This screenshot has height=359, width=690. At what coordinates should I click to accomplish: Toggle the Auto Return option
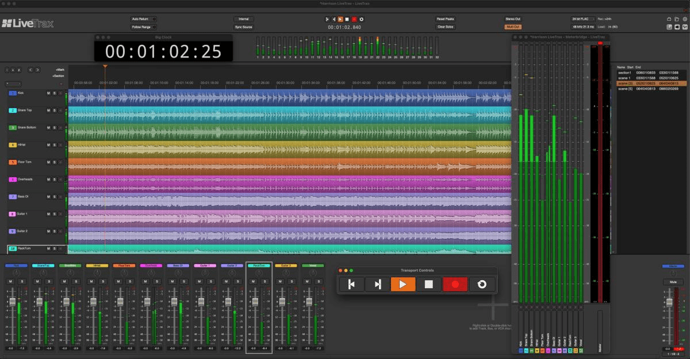tap(143, 19)
